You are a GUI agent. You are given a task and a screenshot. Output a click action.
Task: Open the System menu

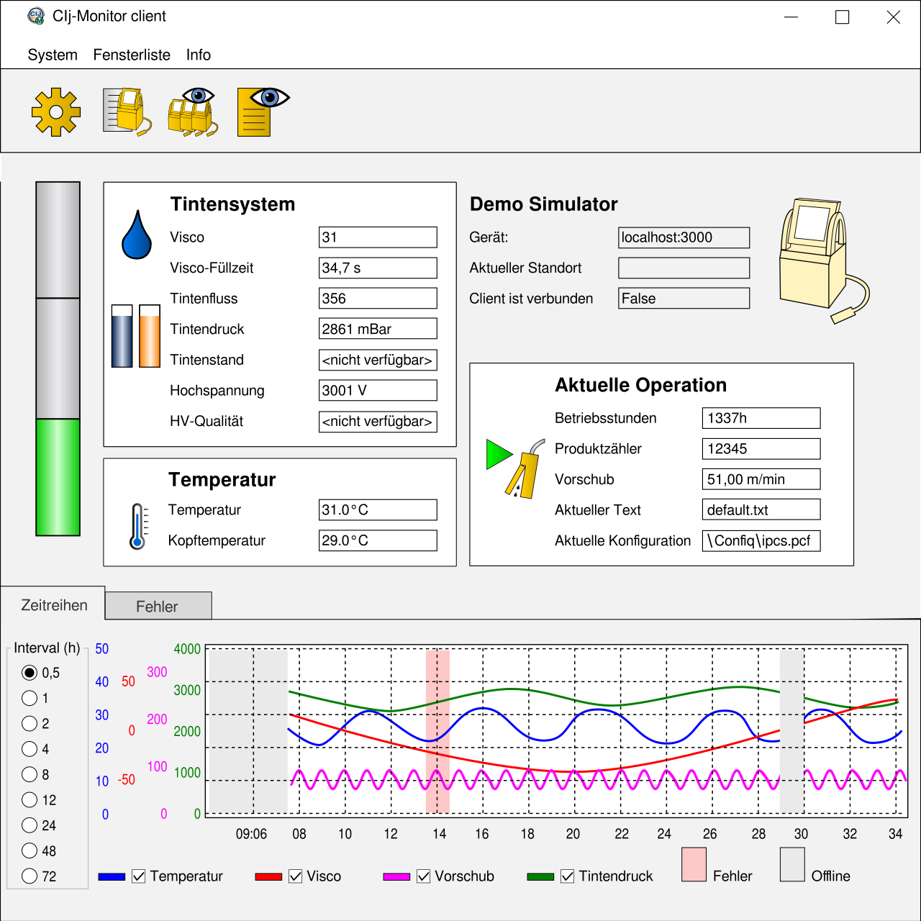click(x=53, y=55)
